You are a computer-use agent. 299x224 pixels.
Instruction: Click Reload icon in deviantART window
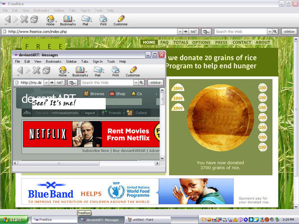[46, 70]
